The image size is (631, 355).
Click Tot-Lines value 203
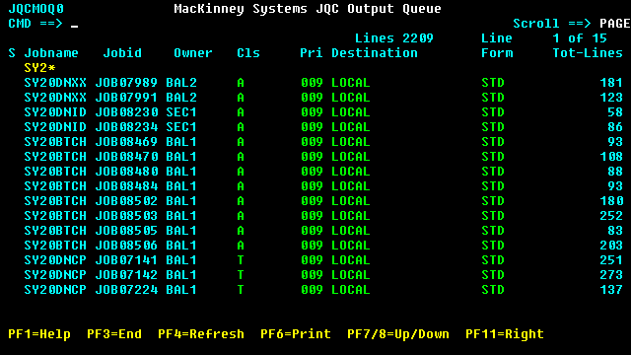[x=611, y=246]
